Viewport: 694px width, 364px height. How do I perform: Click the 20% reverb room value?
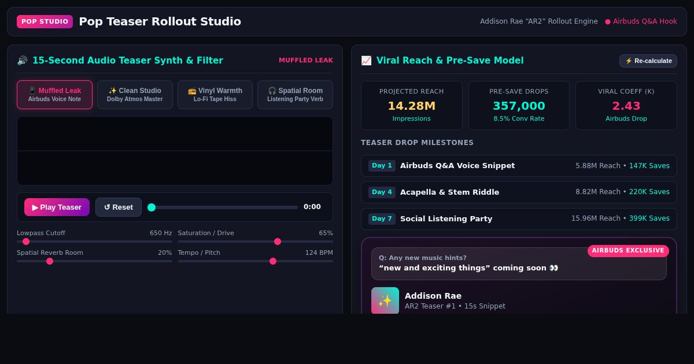click(165, 253)
